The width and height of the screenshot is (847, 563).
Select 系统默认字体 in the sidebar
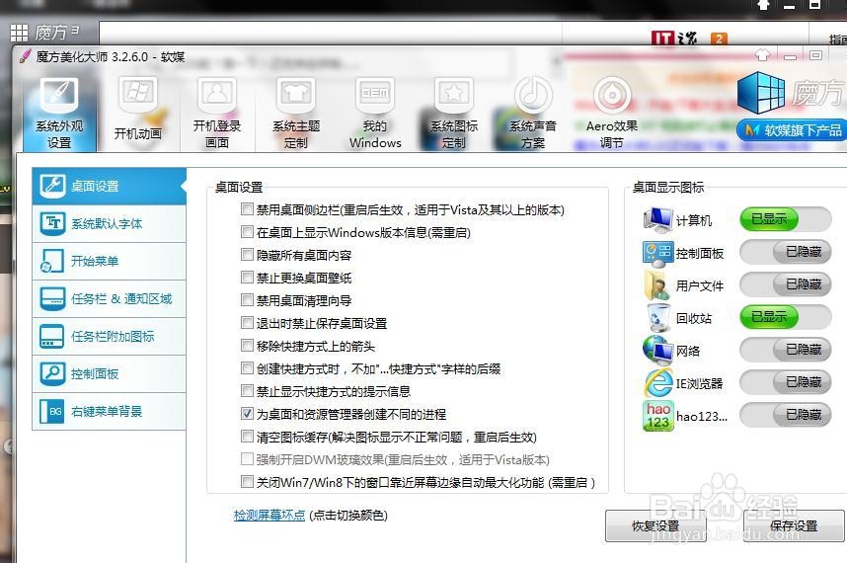click(109, 223)
